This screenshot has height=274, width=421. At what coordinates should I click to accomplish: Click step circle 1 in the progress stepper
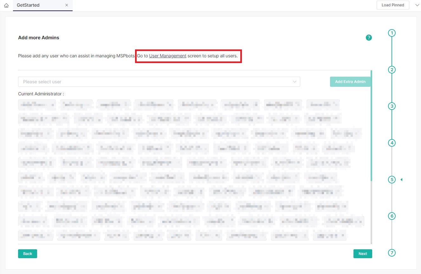coord(392,33)
